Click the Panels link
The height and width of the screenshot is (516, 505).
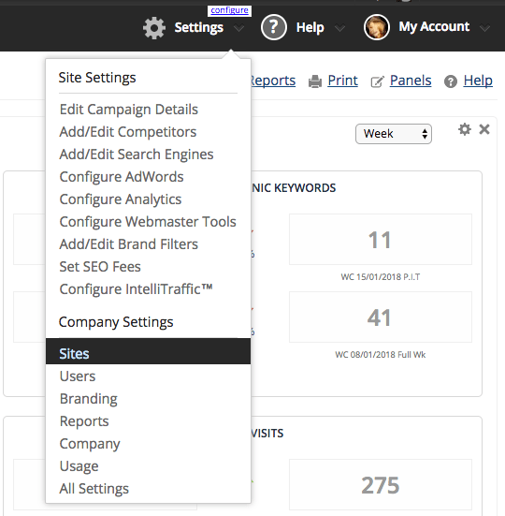411,81
